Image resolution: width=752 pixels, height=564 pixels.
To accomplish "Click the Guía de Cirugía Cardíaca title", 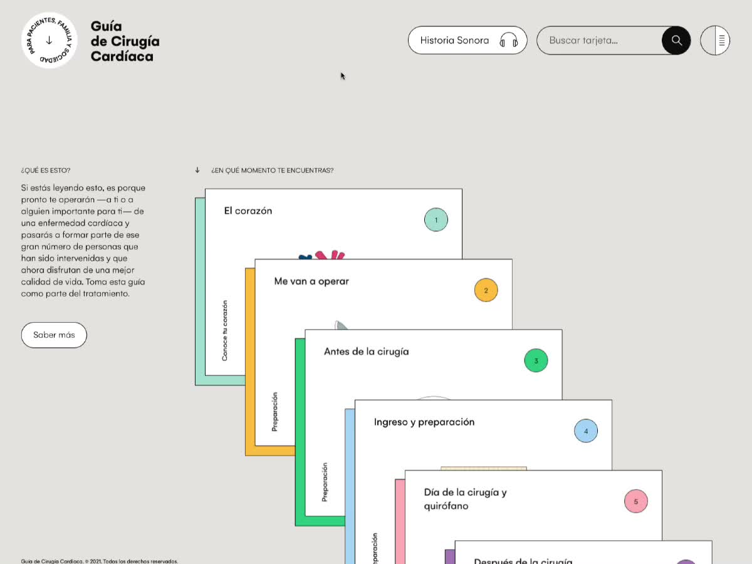I will tap(125, 41).
